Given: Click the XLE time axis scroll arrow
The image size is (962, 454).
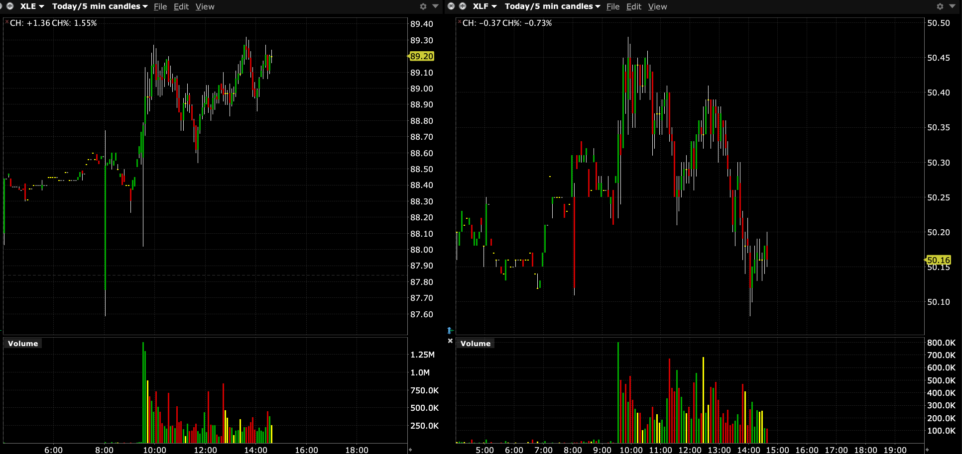Looking at the screenshot, I should (x=410, y=450).
